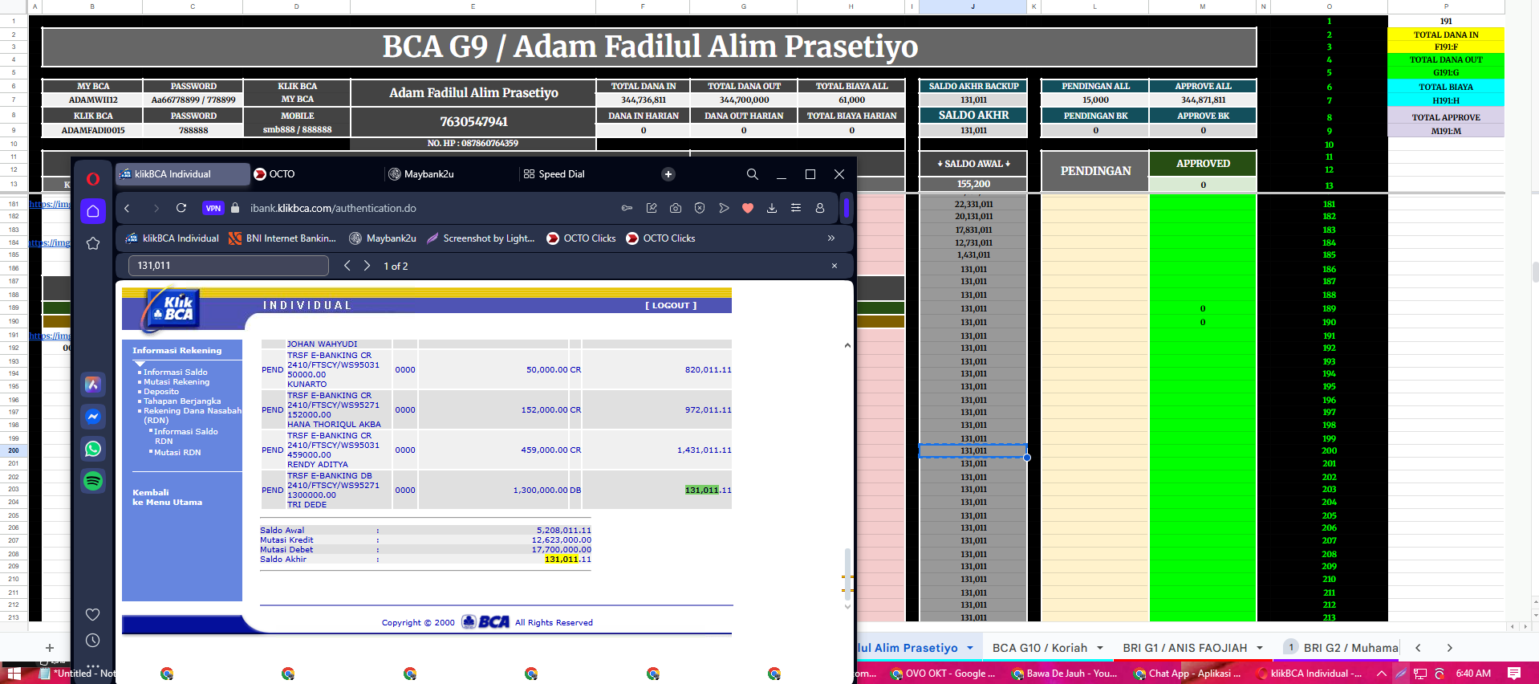Close the find-in-page bar
The width and height of the screenshot is (1539, 684).
coord(834,266)
